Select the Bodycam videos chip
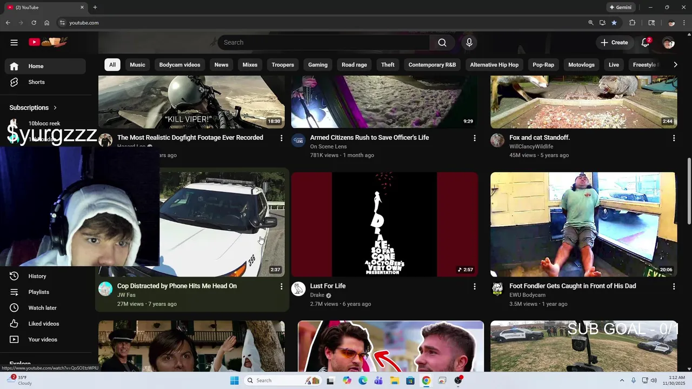 179,65
